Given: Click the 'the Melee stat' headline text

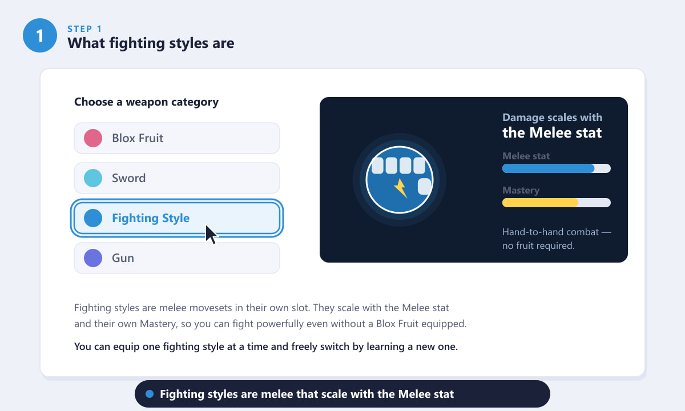Looking at the screenshot, I should coord(552,133).
